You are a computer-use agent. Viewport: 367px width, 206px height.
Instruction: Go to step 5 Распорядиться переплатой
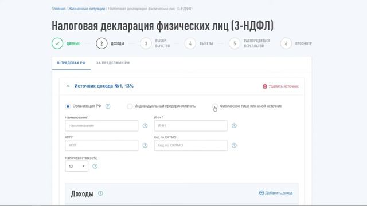tap(235, 43)
